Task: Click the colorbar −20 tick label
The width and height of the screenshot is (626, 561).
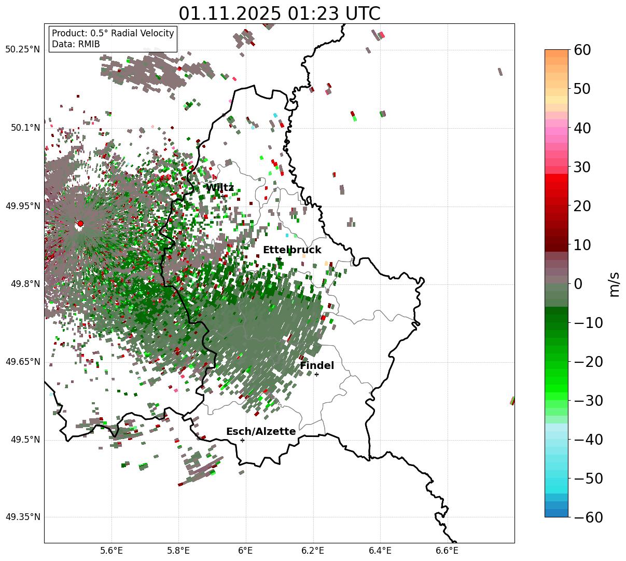Action: coord(588,361)
